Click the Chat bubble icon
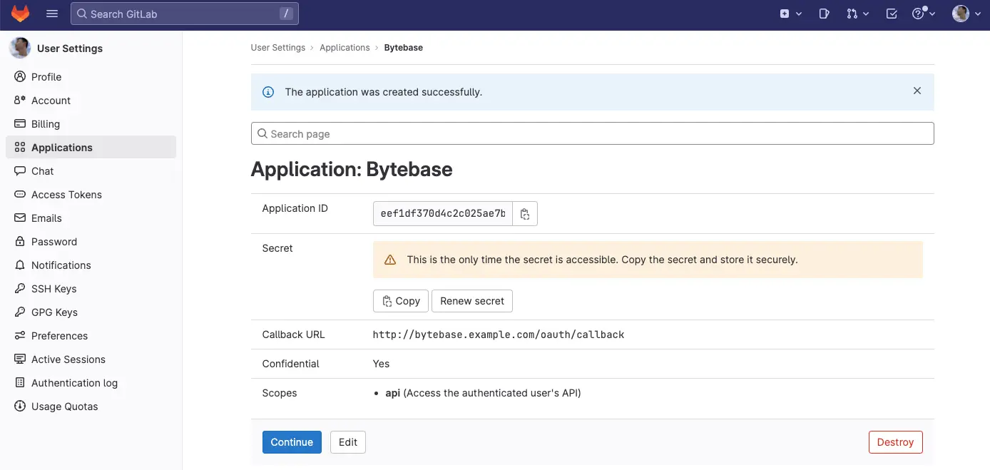The width and height of the screenshot is (990, 470). [x=20, y=170]
